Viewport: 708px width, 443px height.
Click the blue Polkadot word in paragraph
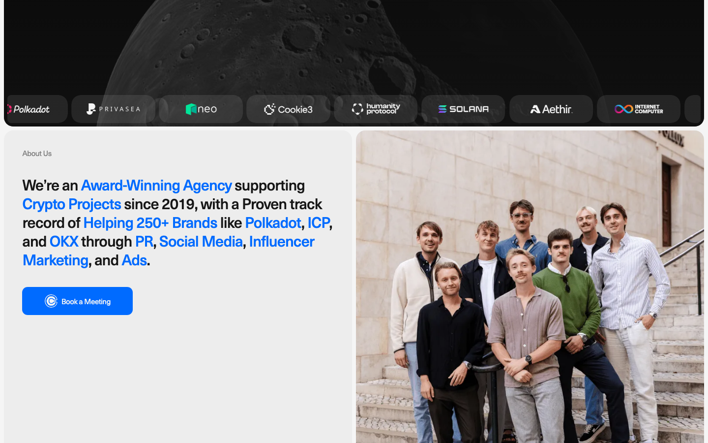[273, 223]
